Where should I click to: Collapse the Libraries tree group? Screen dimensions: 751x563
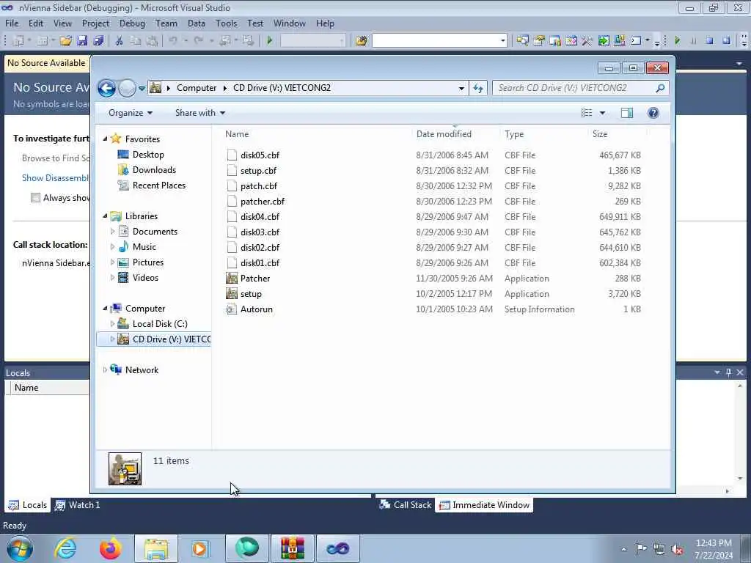coord(105,216)
